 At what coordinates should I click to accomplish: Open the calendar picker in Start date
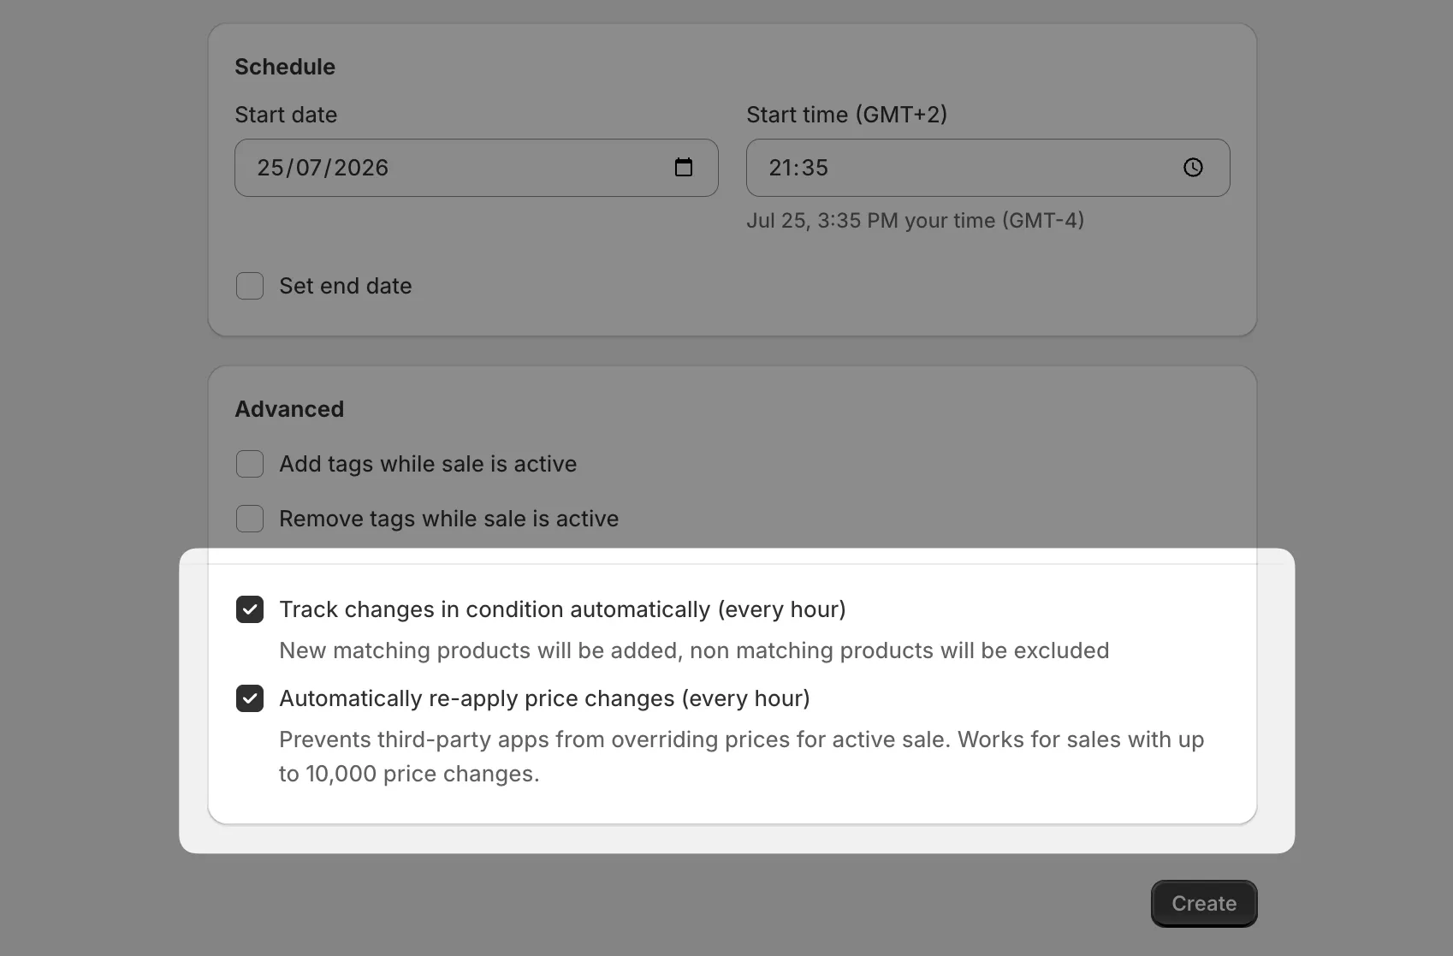pos(683,168)
